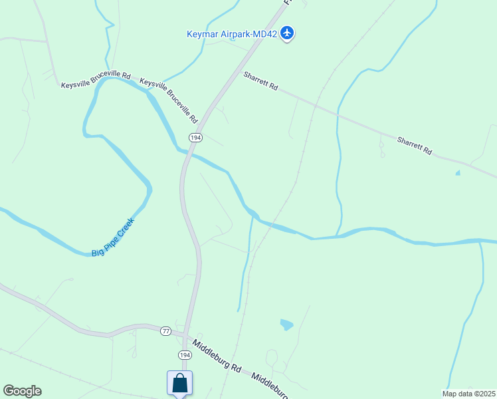Click the Middleburg Rd label beside Route 194
Viewport: 497px width, 399px height.
coord(217,356)
